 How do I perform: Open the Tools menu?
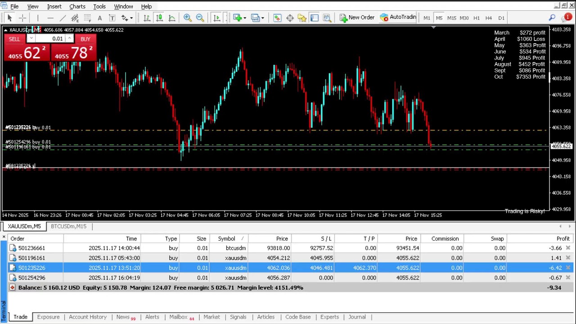point(99,7)
